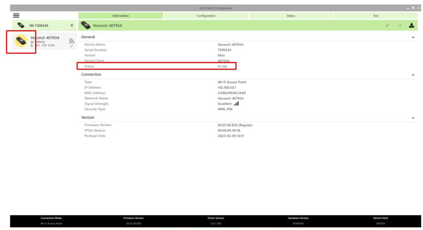Click the Device Name value Vocom2-407934
The image size is (423, 230).
[x=231, y=45]
